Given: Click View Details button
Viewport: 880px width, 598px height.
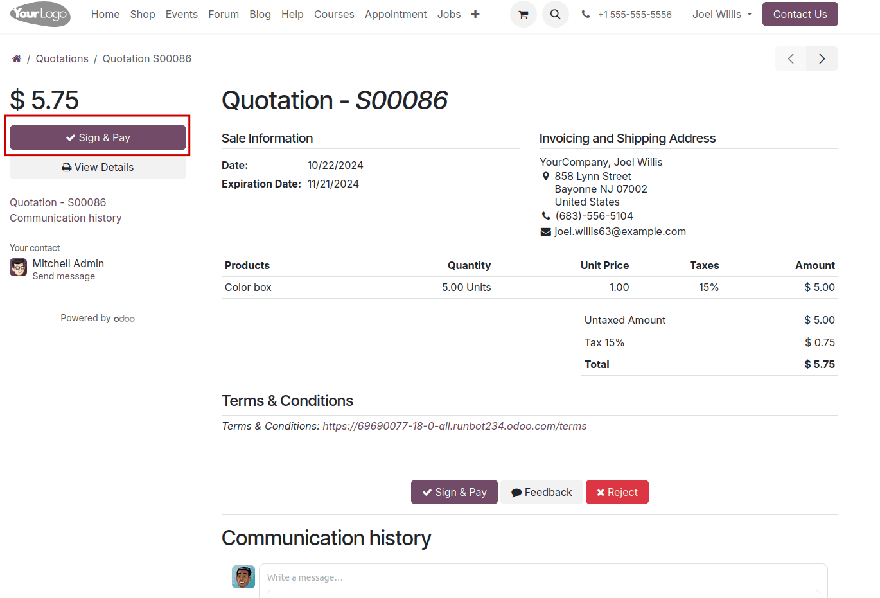Looking at the screenshot, I should coord(98,167).
